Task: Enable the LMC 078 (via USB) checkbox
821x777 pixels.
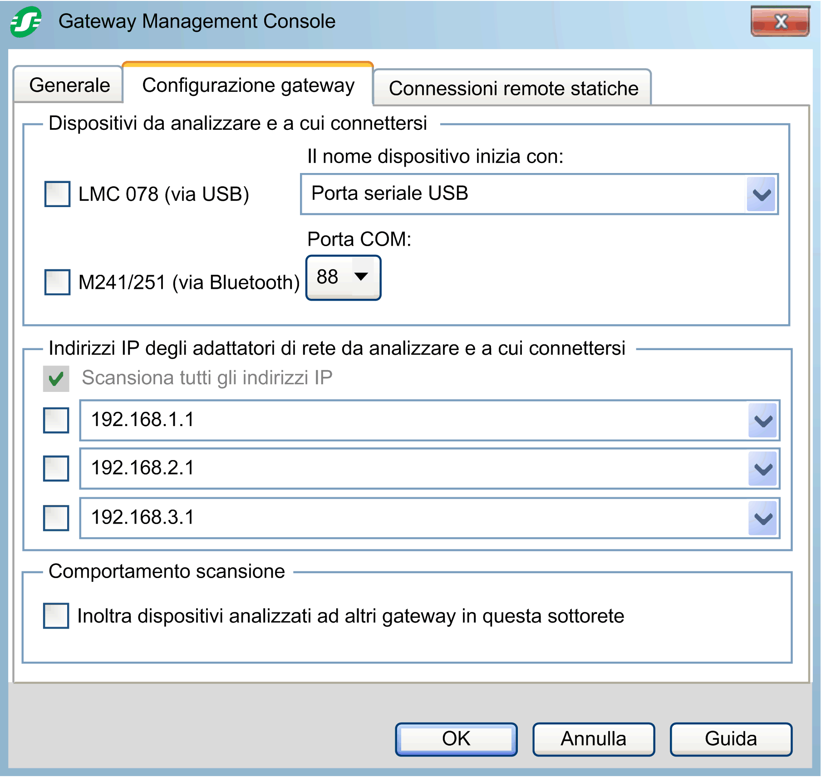Action: point(57,194)
